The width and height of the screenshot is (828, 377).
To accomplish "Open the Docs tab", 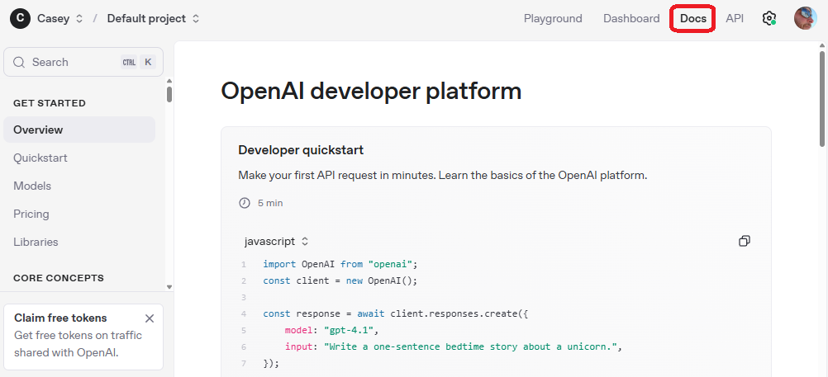I will coord(692,18).
